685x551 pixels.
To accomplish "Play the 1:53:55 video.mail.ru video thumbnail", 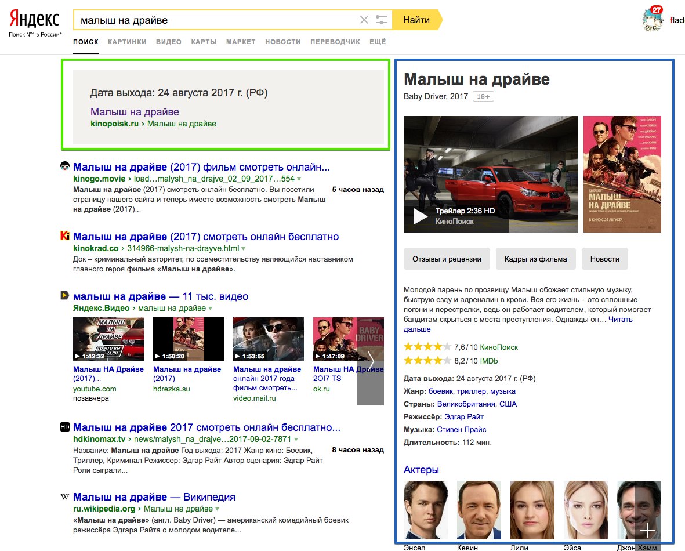I will point(268,339).
